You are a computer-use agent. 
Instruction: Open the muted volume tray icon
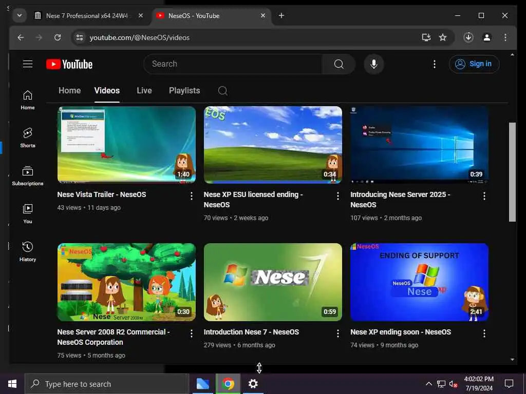coord(453,384)
